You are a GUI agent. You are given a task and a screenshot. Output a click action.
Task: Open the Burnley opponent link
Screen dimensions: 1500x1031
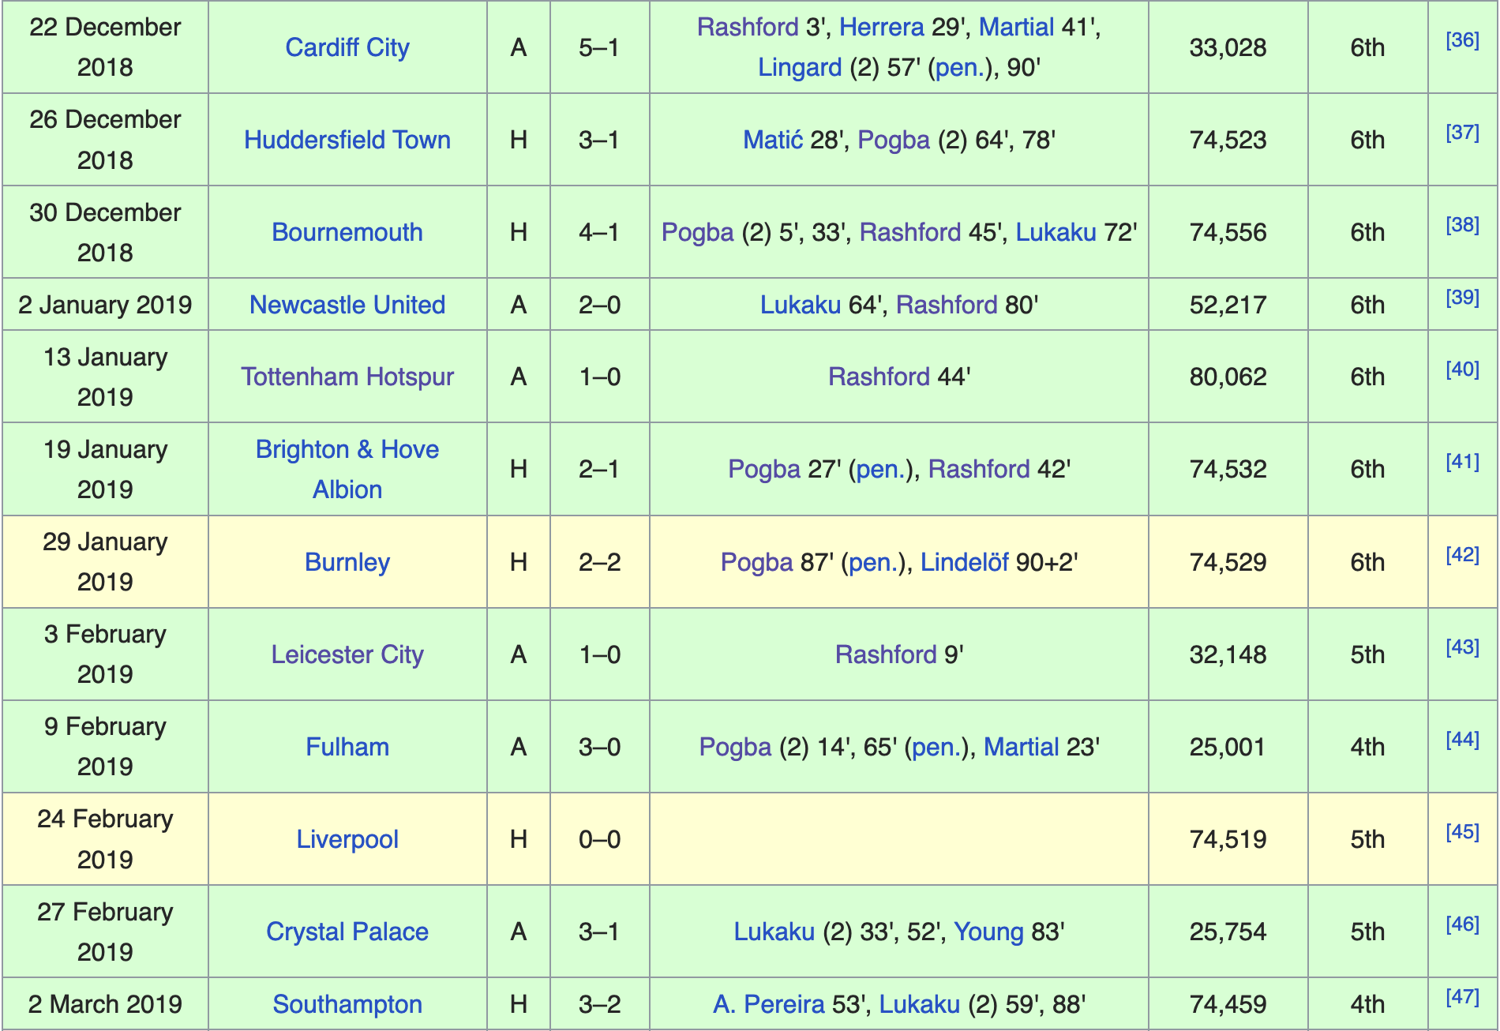pos(347,562)
